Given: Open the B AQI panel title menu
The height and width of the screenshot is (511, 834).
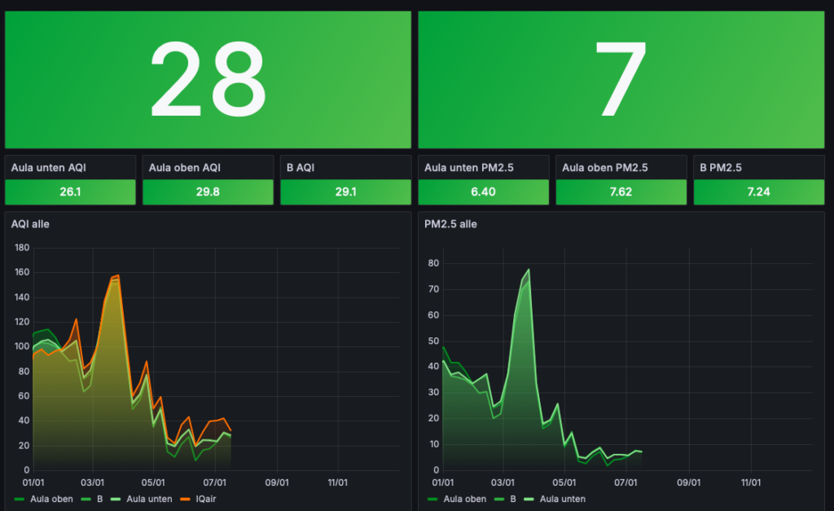Looking at the screenshot, I should point(301,168).
